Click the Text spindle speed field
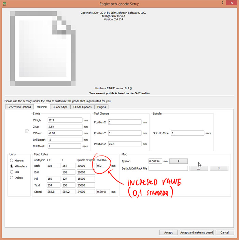This screenshot has height=240, width=239. pos(86,185)
